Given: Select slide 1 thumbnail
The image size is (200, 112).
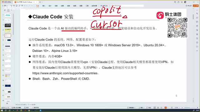Looking at the screenshot, I should click(x=8, y=15).
